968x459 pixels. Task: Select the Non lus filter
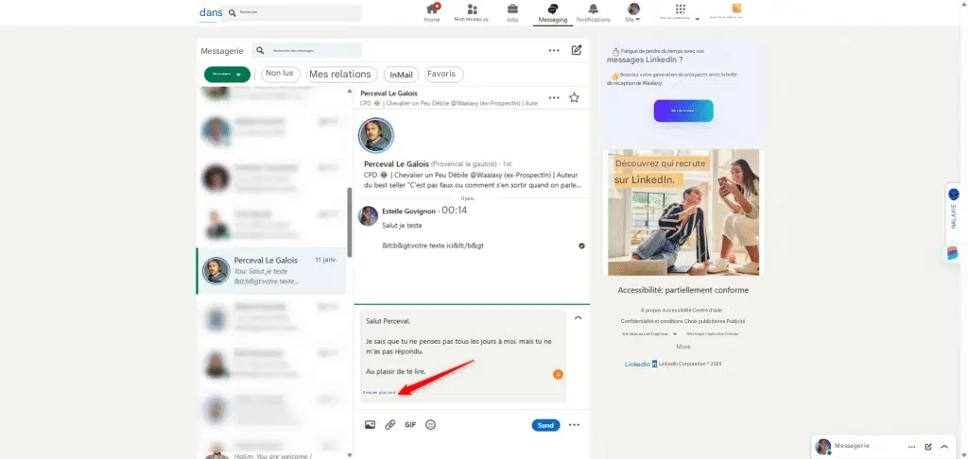(x=280, y=74)
